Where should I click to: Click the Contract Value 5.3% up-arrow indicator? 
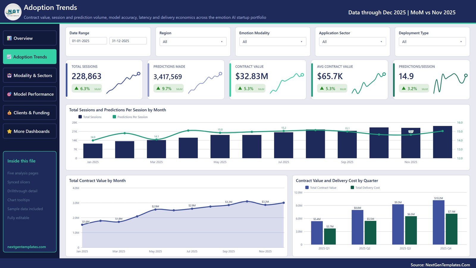point(240,88)
